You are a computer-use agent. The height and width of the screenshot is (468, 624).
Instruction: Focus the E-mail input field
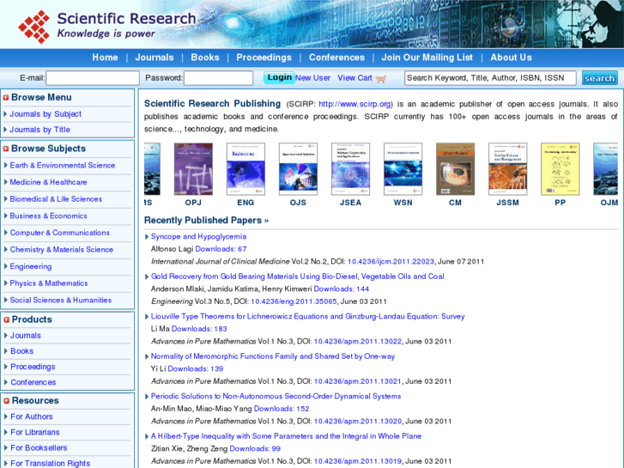tap(93, 78)
